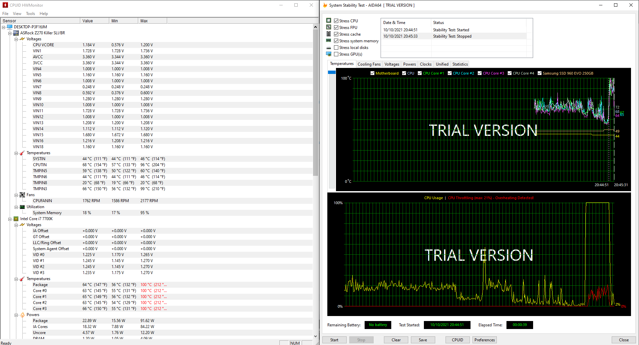This screenshot has width=639, height=345.
Task: Hide the CPU Core #3 graph line
Action: click(479, 73)
